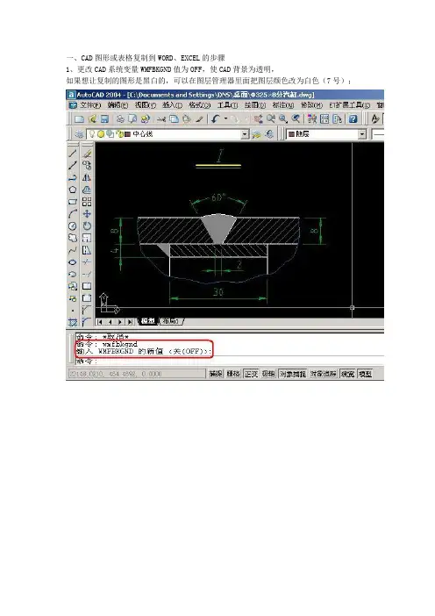Select the Arc tool
Viewport: 435px width, 616px height.
tap(73, 214)
